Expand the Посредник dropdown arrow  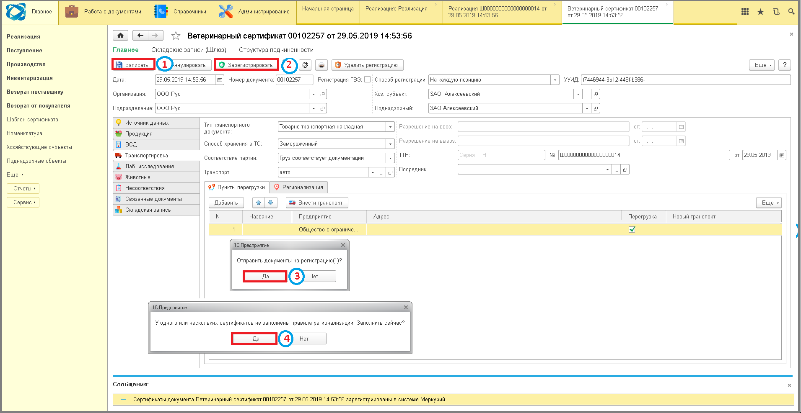point(607,169)
